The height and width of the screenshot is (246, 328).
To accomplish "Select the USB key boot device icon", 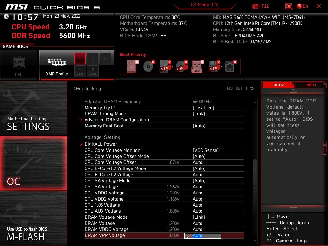I will click(197, 66).
